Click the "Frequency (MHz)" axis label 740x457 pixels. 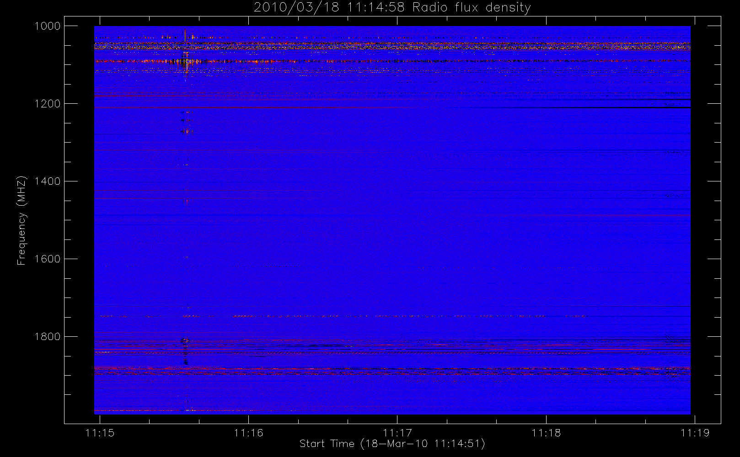(x=21, y=220)
